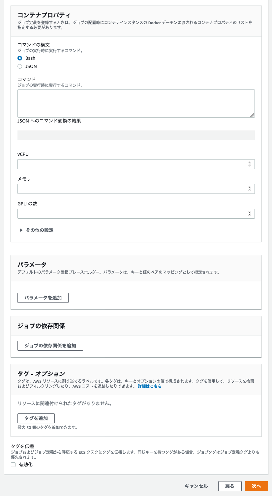Image resolution: width=272 pixels, height=496 pixels.
Task: Click the JSON へのコマンド変換の結果 gray box
Action: tap(136, 135)
